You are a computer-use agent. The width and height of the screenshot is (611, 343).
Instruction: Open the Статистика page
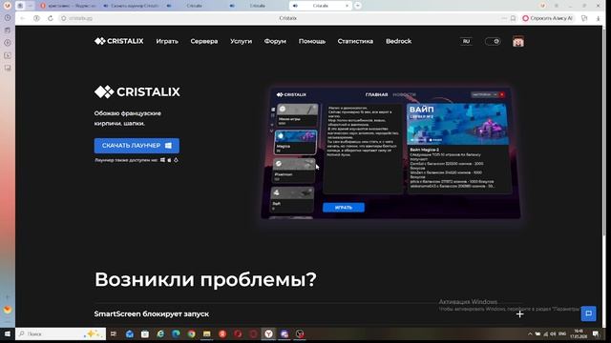pyautogui.click(x=355, y=41)
